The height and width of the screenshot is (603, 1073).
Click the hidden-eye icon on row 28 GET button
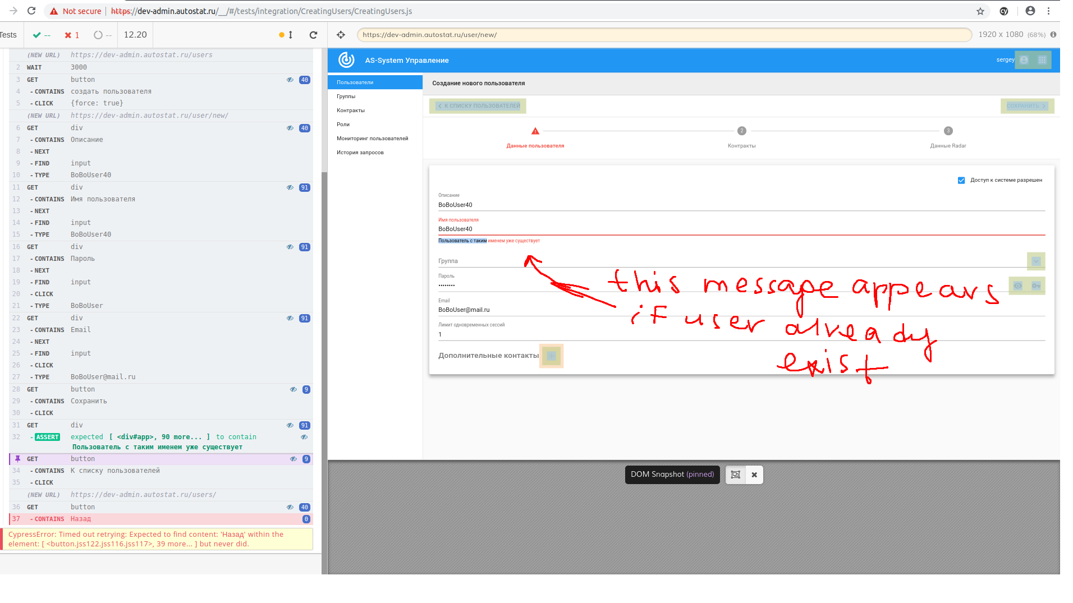click(x=294, y=389)
